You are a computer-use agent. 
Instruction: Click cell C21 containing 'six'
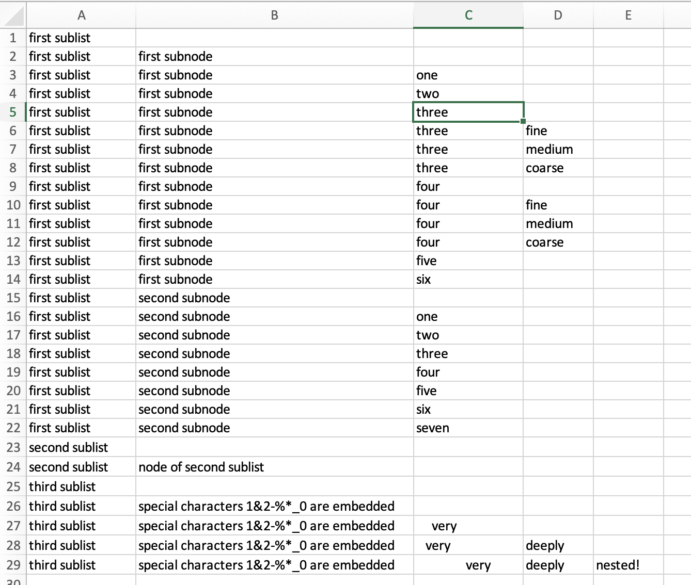tap(468, 409)
